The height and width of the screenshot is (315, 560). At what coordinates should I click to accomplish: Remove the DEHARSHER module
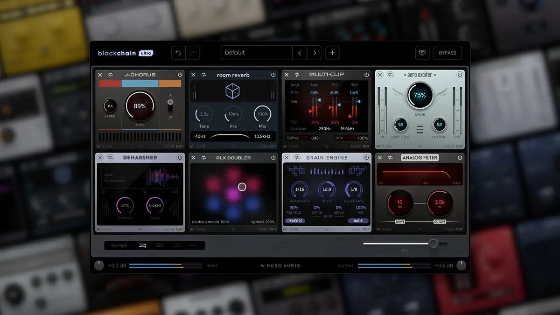100,158
